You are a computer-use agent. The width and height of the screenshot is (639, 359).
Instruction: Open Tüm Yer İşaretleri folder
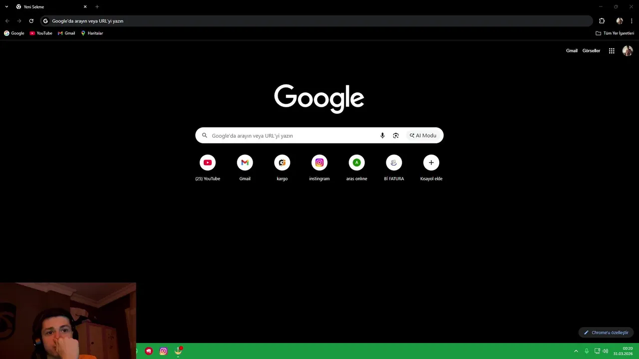[615, 33]
